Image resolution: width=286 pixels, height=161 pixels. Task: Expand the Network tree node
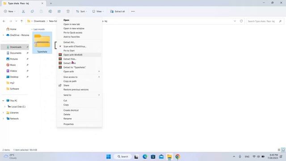pos(3,119)
